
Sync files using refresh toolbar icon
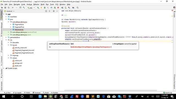[x=9, y=8]
